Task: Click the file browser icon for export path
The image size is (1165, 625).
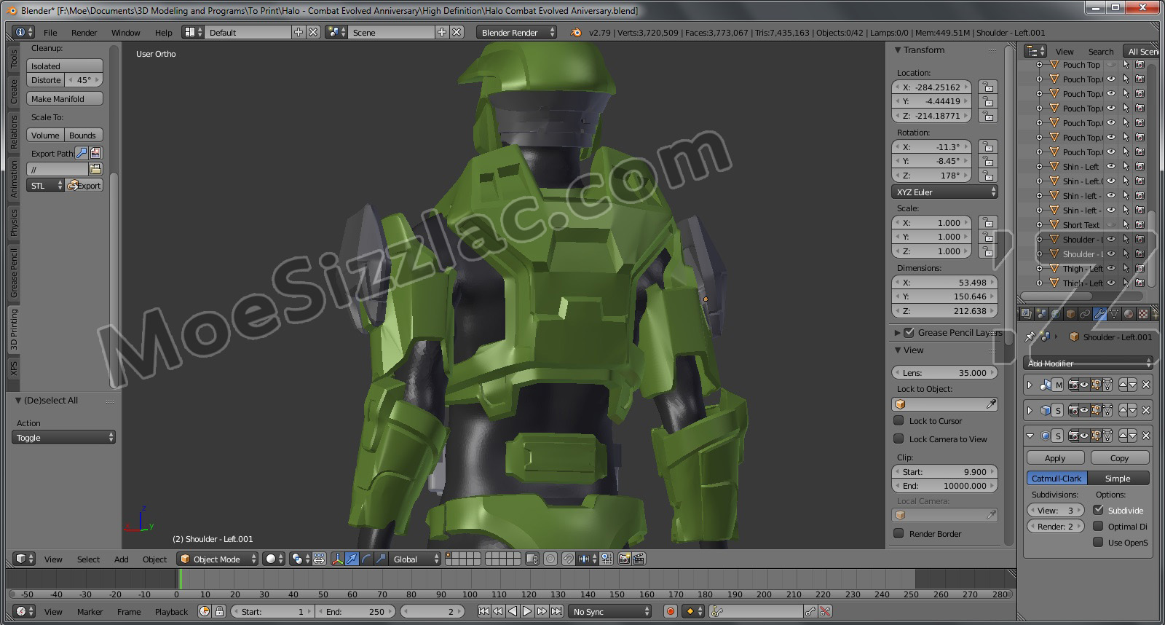Action: point(95,169)
